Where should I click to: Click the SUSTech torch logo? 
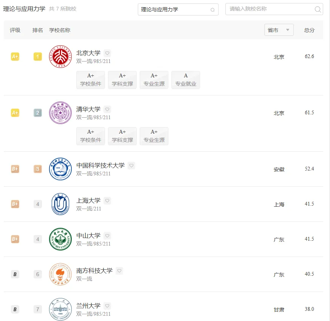pyautogui.click(x=60, y=274)
